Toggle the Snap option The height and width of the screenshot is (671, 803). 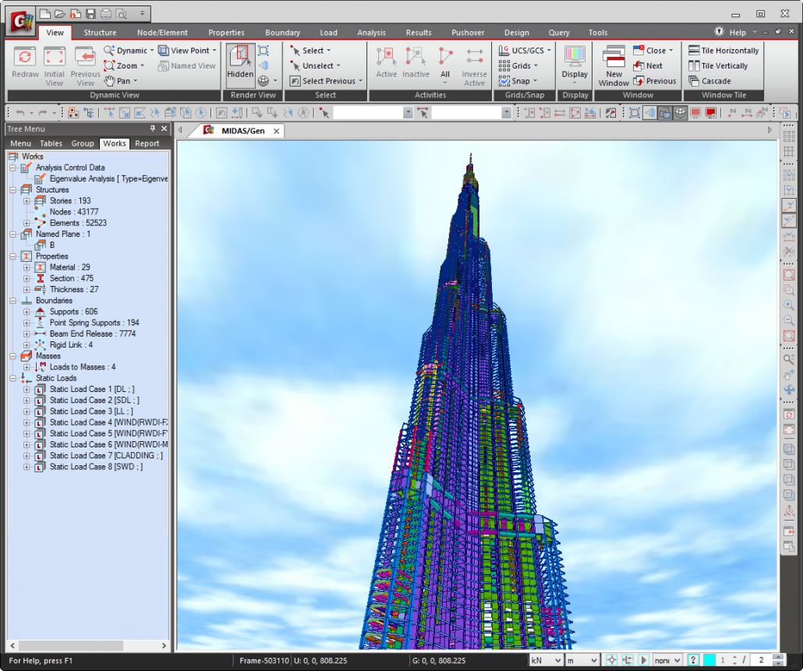[x=518, y=81]
